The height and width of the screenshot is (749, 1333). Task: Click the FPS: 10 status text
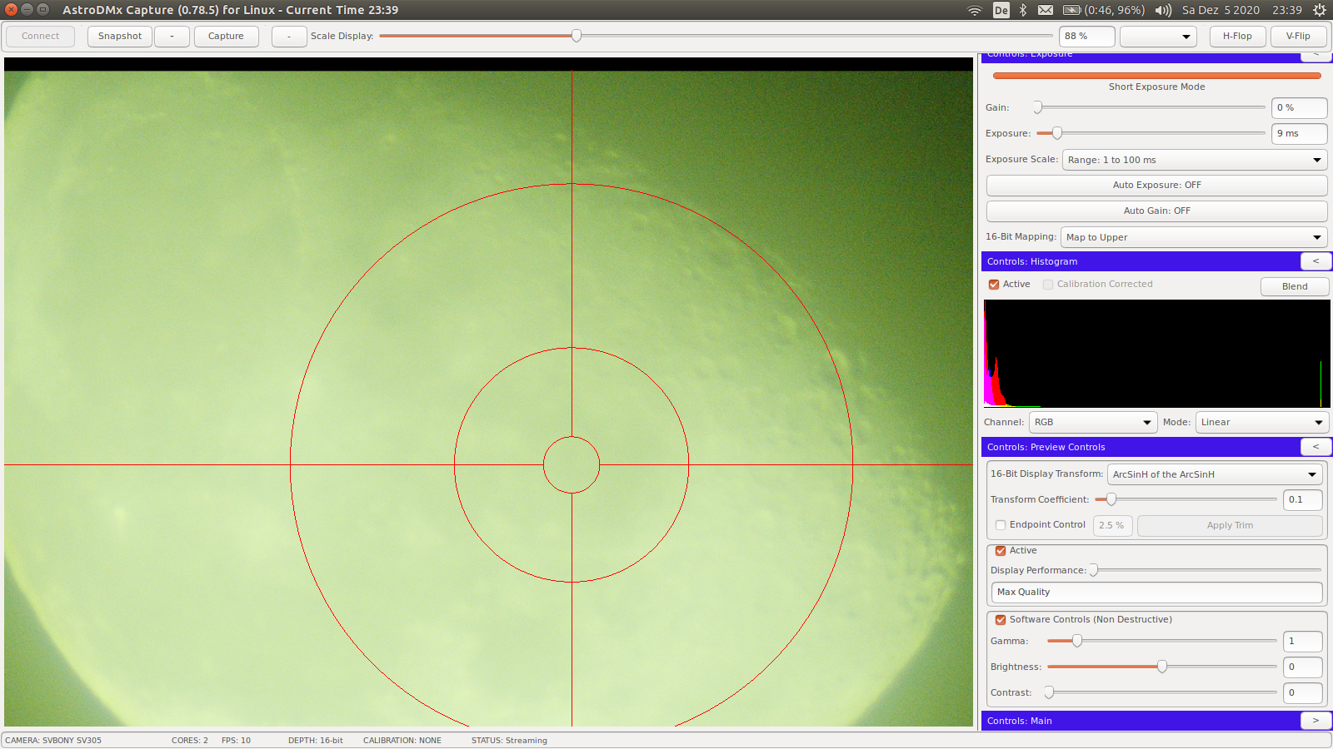coord(236,741)
